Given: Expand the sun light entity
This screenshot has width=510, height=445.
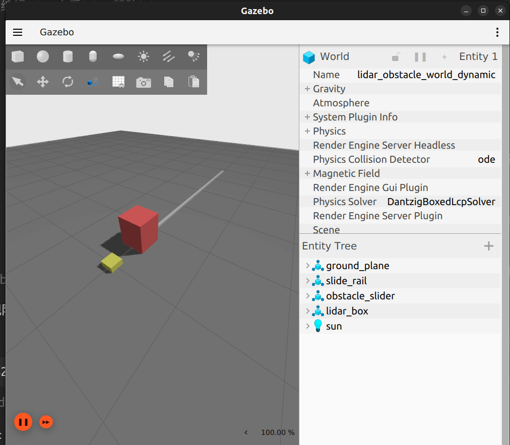Looking at the screenshot, I should pos(307,326).
